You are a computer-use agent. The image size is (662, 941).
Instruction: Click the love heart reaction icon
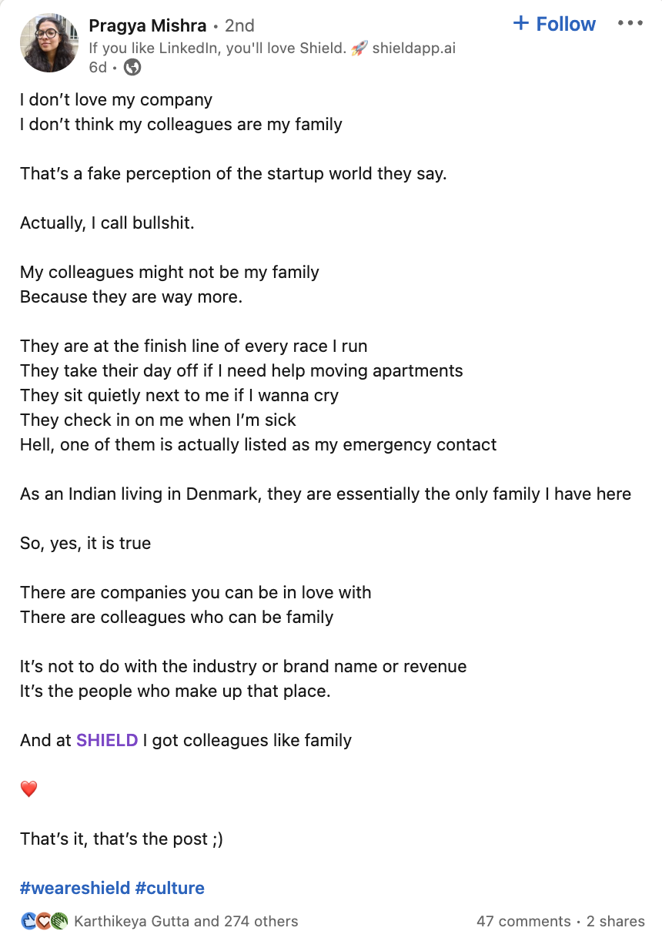click(x=44, y=921)
